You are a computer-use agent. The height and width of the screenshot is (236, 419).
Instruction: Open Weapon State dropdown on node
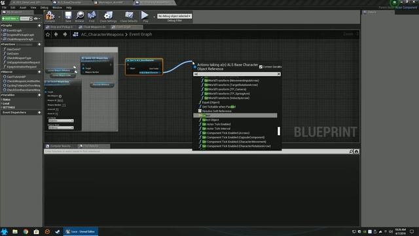tap(61, 128)
